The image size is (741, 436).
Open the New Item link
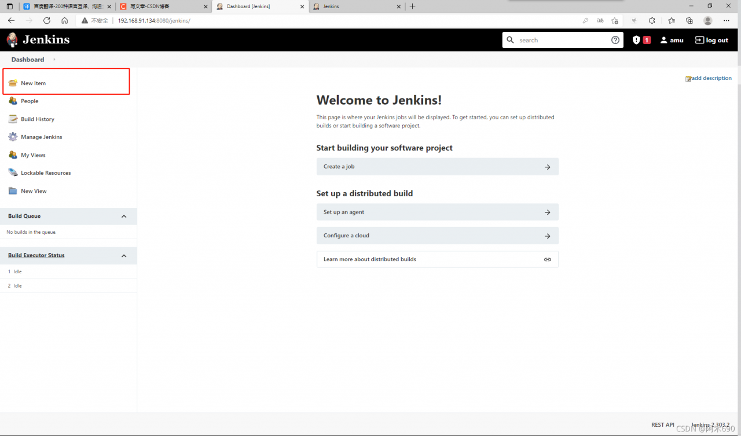34,83
